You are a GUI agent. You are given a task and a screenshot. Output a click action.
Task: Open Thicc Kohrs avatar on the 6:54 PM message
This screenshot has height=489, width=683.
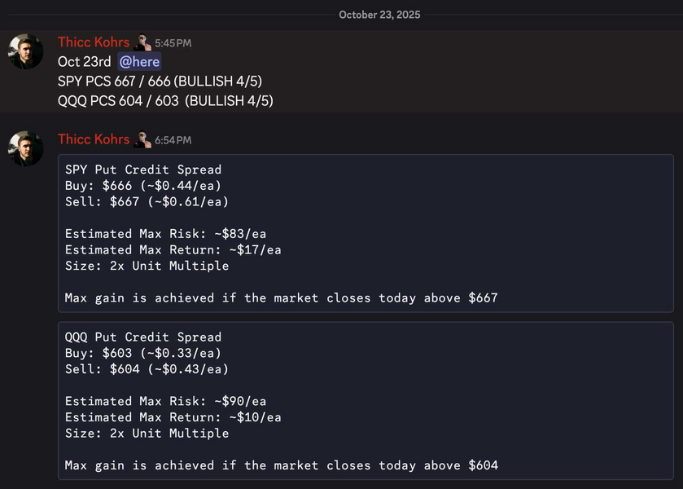(26, 148)
